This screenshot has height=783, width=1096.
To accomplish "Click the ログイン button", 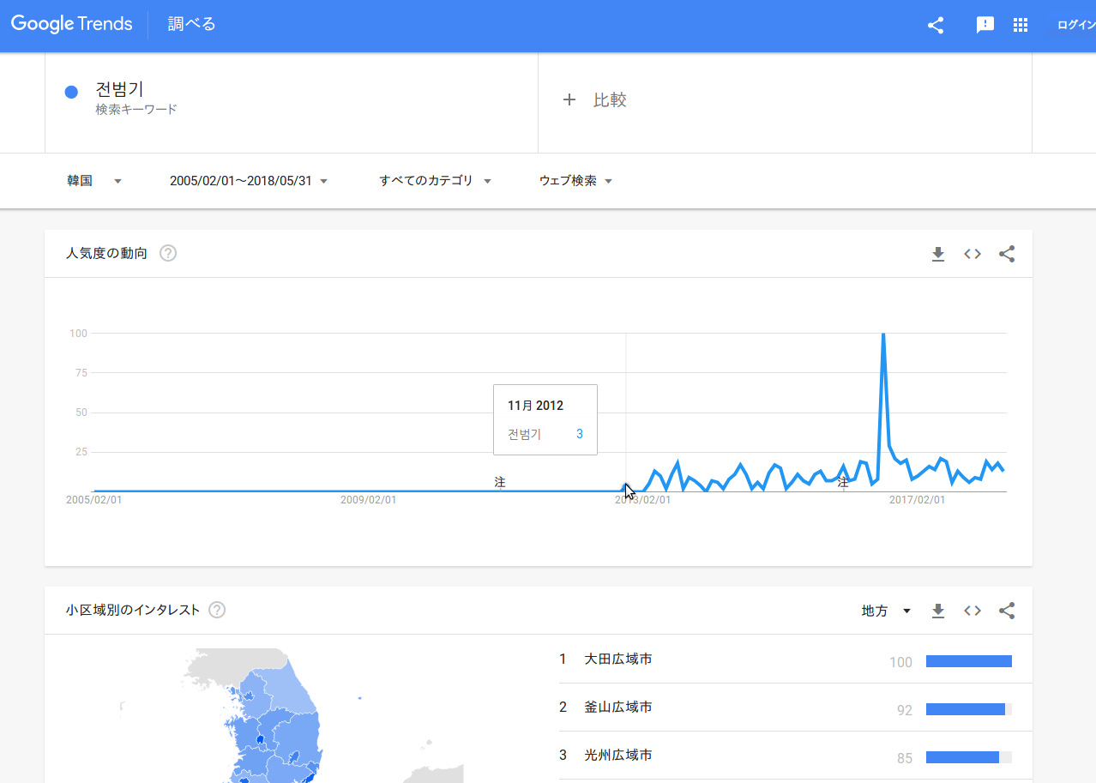I will tap(1075, 25).
